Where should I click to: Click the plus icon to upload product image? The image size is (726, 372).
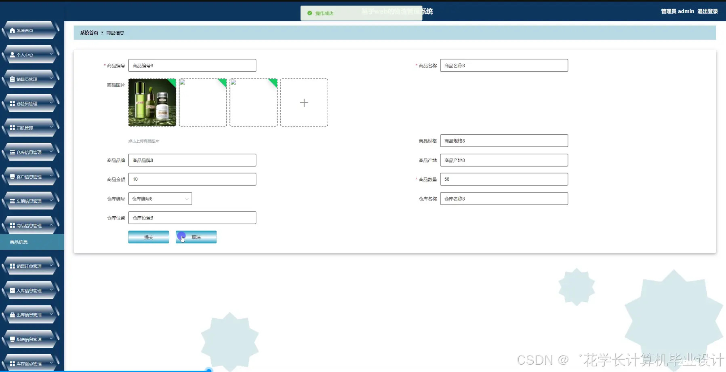click(x=304, y=103)
